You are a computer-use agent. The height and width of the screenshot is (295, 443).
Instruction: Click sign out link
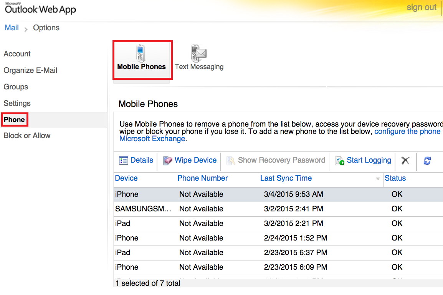[x=422, y=7]
